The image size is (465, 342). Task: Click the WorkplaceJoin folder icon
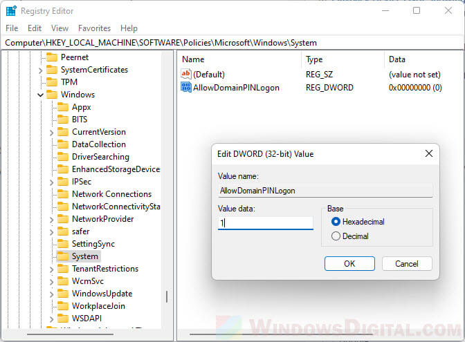(x=62, y=306)
